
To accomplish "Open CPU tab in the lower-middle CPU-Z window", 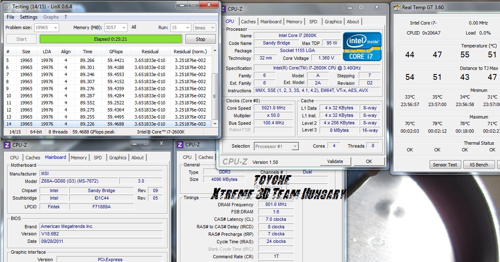I will pos(187,157).
